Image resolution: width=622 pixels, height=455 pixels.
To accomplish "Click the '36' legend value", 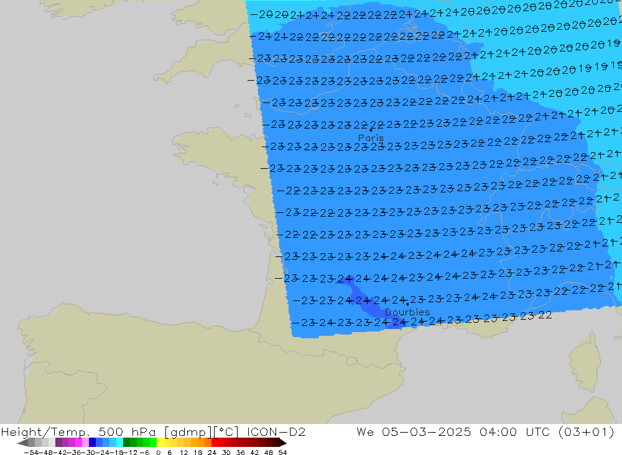I will point(240,453).
